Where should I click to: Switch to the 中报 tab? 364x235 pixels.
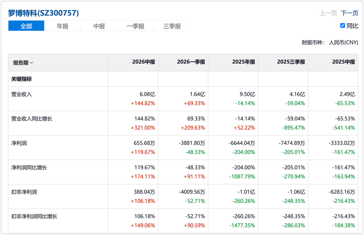click(99, 26)
